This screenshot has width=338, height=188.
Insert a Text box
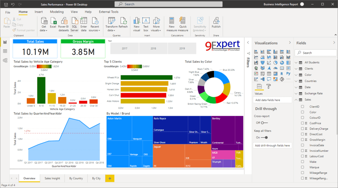coord(146,24)
